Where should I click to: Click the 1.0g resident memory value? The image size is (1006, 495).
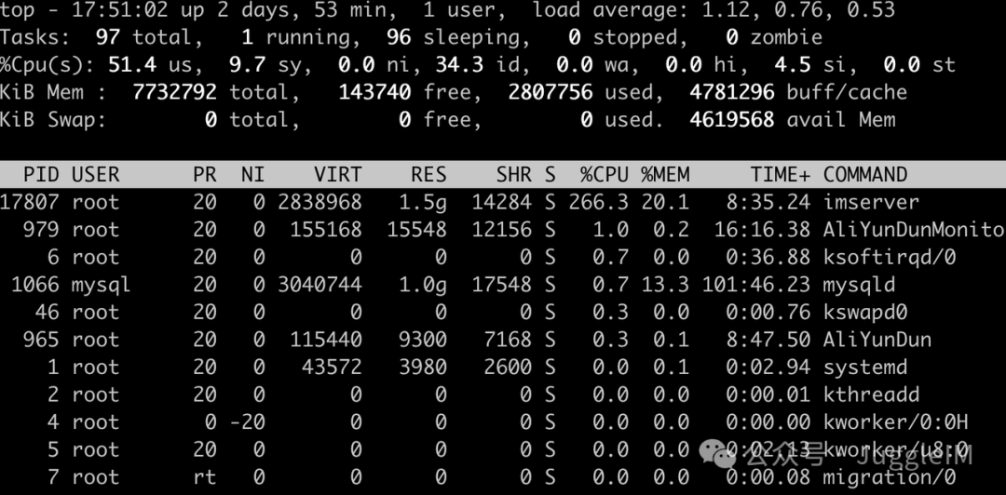click(x=423, y=285)
